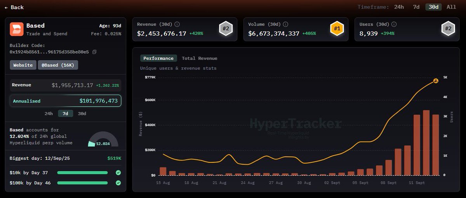Click the #2 rank badge on Users card

pyautogui.click(x=448, y=29)
